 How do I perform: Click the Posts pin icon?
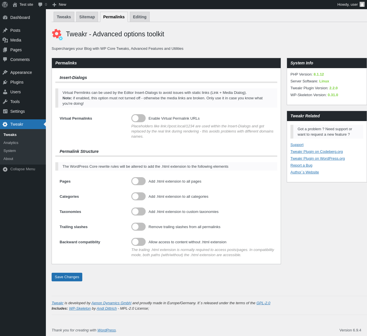(5, 30)
